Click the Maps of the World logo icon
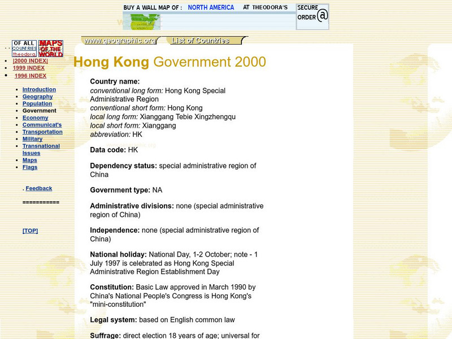452x339 pixels. click(x=51, y=49)
